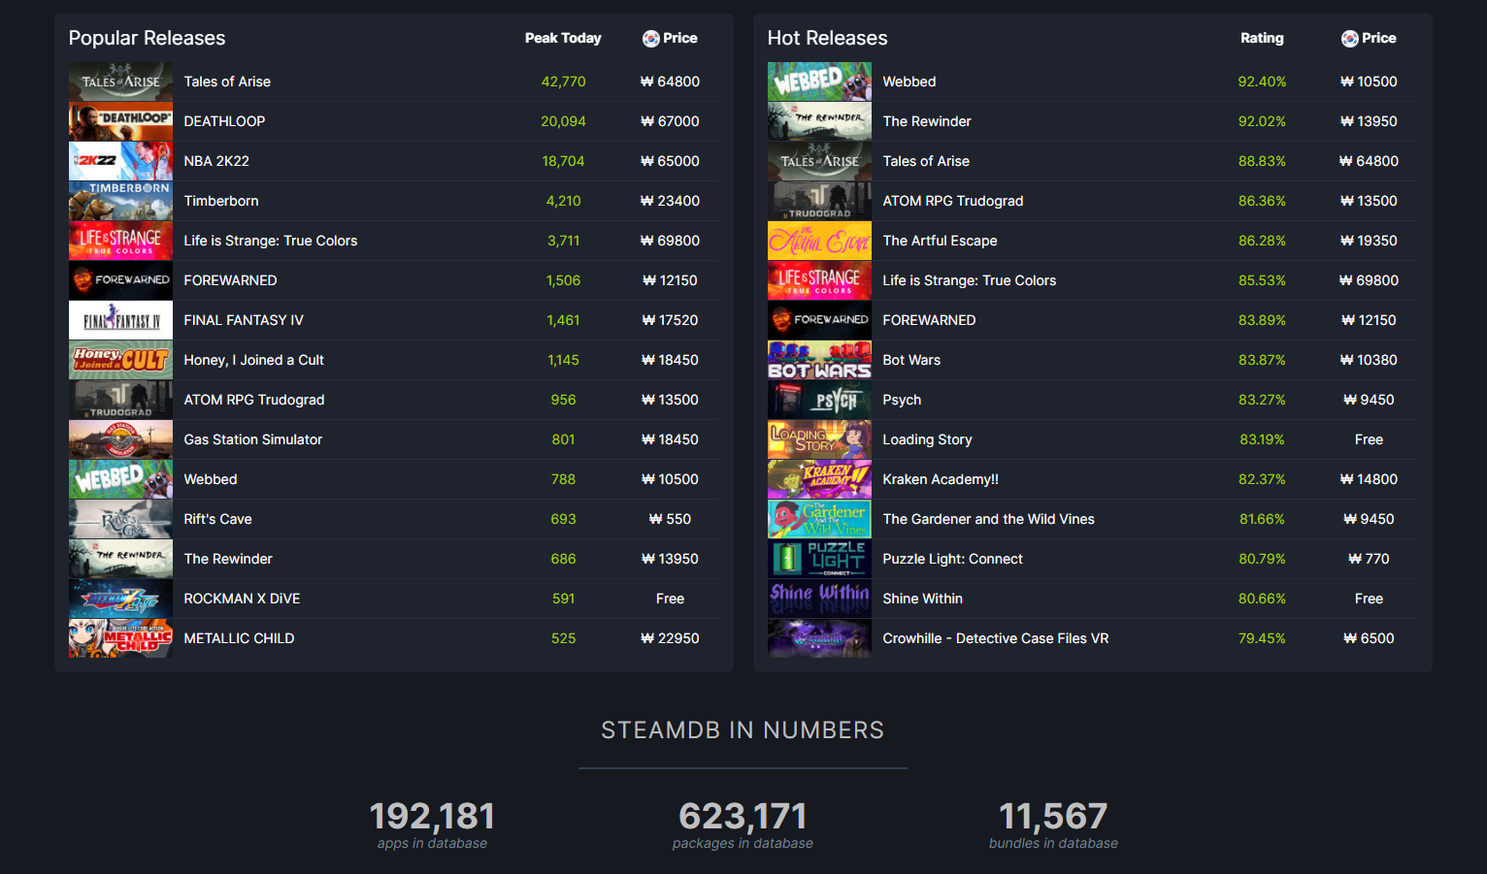The height and width of the screenshot is (874, 1487).
Task: Open the Crowhille Detective Case Files VR thumbnail
Action: [819, 638]
